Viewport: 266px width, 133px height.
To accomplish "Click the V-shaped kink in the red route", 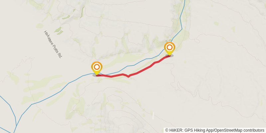I will [x=128, y=76].
